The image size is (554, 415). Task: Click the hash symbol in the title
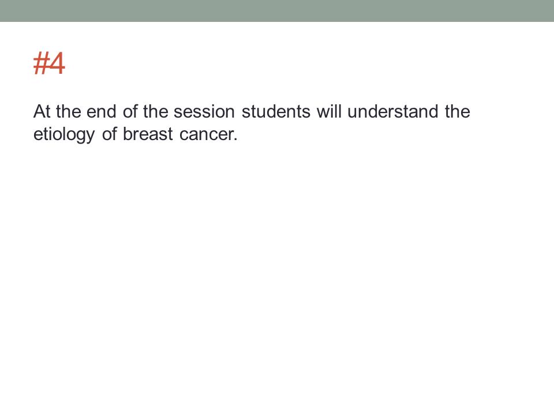[40, 63]
